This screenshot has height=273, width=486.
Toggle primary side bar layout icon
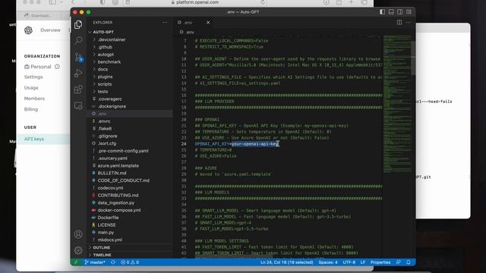(x=382, y=12)
